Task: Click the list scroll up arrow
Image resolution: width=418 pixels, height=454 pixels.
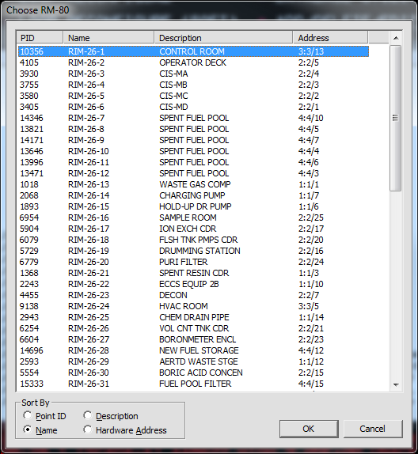Action: [x=396, y=38]
